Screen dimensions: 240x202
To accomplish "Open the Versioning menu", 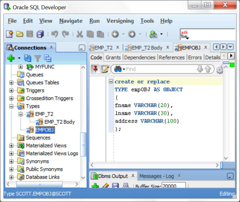I will tap(120, 21).
